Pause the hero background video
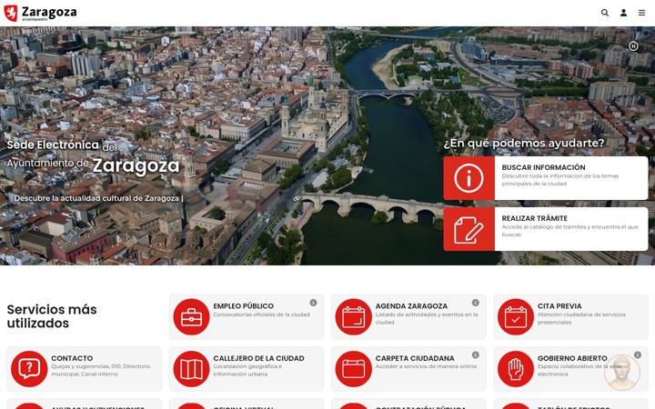This screenshot has width=655, height=409. click(633, 46)
